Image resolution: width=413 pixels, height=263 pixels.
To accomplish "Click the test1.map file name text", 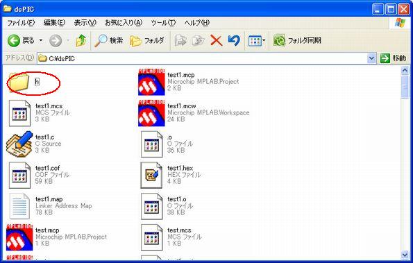I will point(49,199).
